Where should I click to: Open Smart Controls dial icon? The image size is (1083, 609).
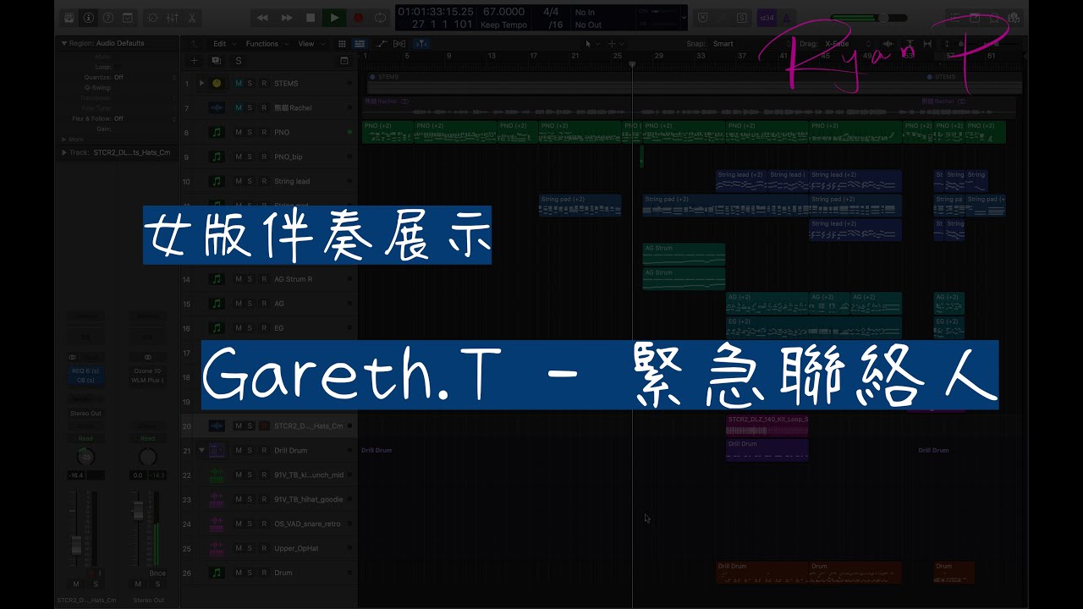(x=153, y=18)
